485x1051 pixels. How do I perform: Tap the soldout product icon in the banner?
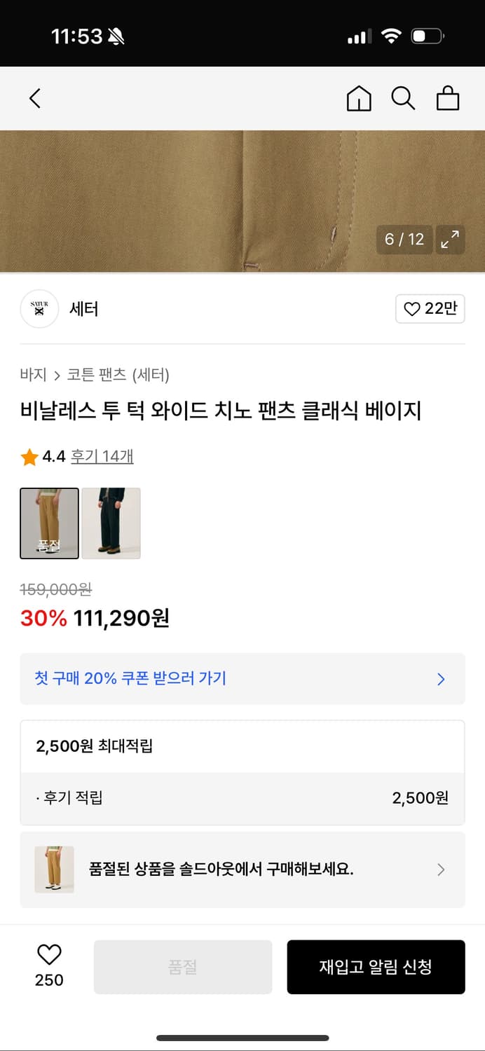point(54,870)
